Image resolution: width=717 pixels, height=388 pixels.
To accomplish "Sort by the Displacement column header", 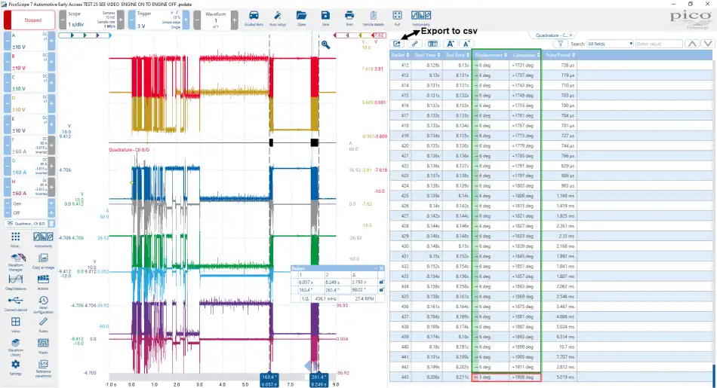I will click(x=491, y=55).
